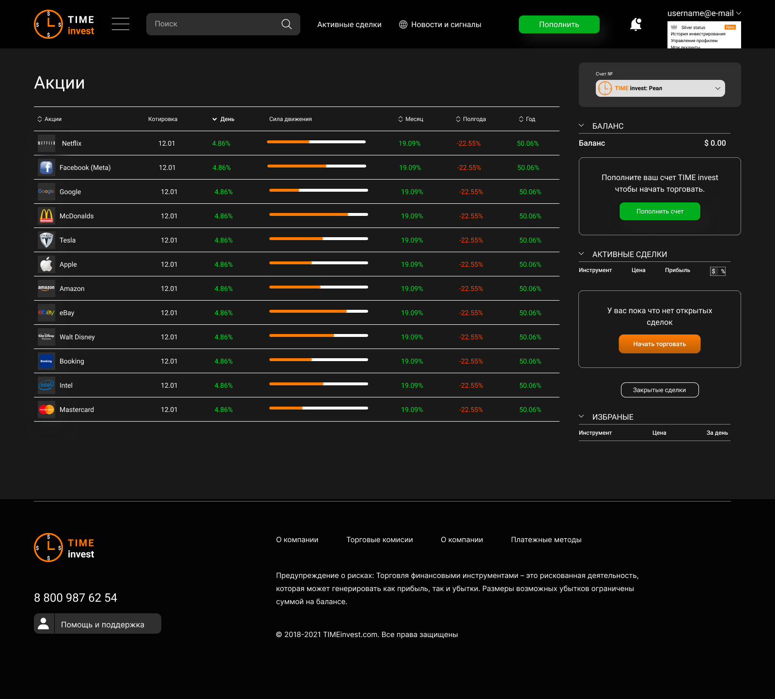This screenshot has width=775, height=699.
Task: Click Netflix strength bar
Action: (316, 142)
